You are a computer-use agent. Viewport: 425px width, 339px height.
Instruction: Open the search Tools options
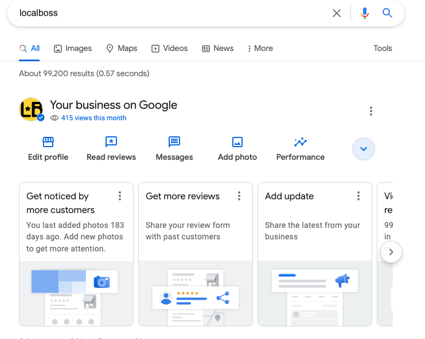coord(383,49)
